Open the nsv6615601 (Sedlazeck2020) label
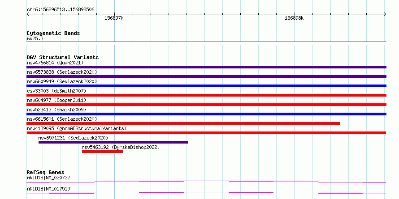The width and height of the screenshot is (399, 199). coord(62,119)
